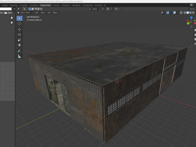The image size is (196, 147).
Task: Open the editor type dropdown
Action: pyautogui.click(x=19, y=9)
